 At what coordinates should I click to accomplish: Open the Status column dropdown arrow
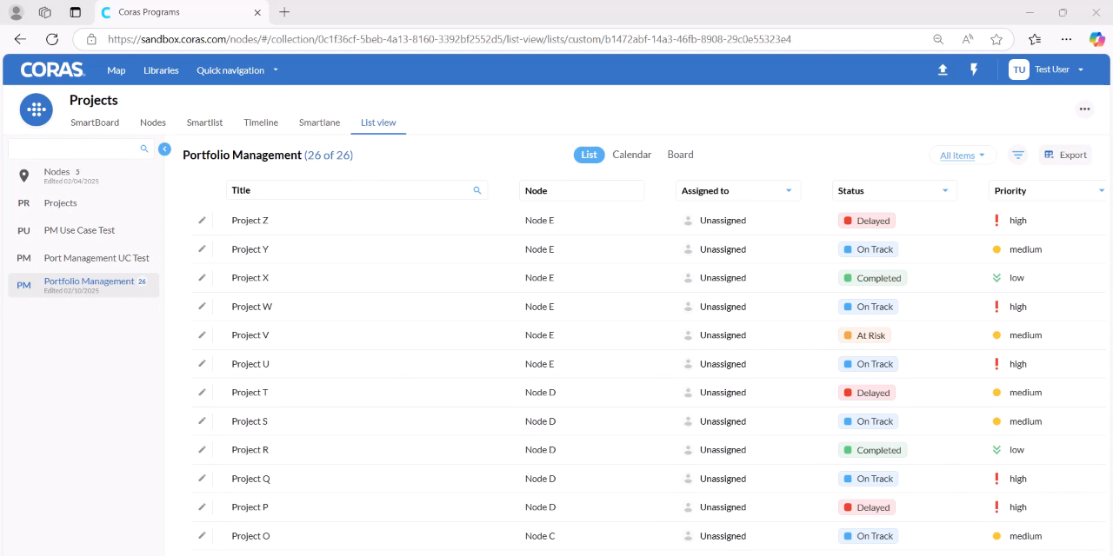[945, 190]
